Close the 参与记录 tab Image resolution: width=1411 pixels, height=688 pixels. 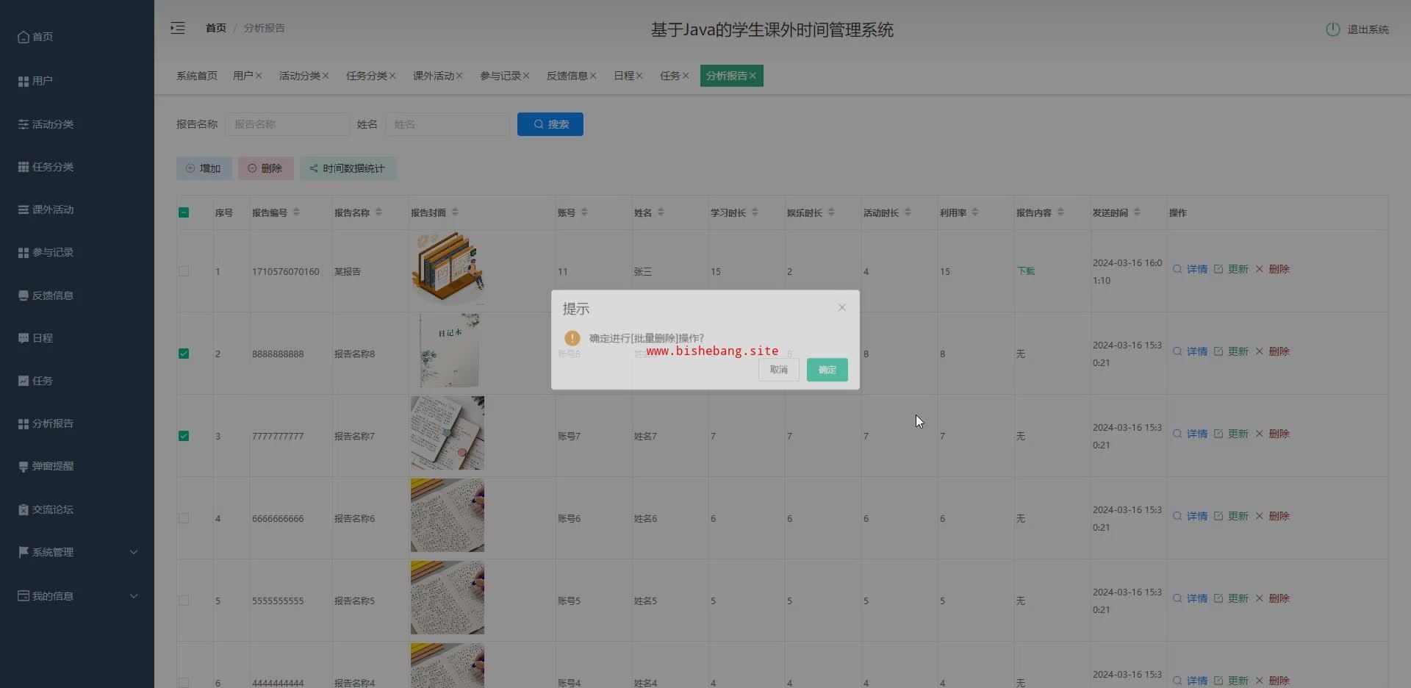[526, 76]
